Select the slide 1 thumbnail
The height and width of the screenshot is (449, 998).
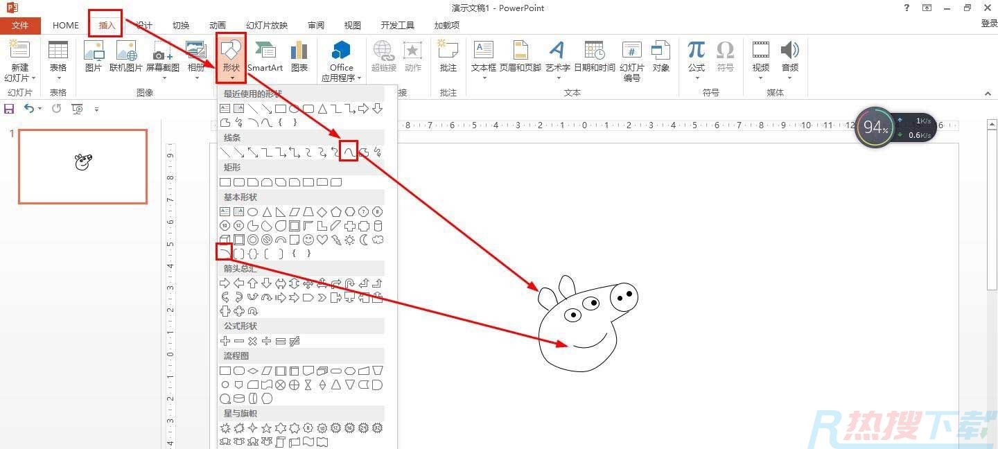click(82, 166)
